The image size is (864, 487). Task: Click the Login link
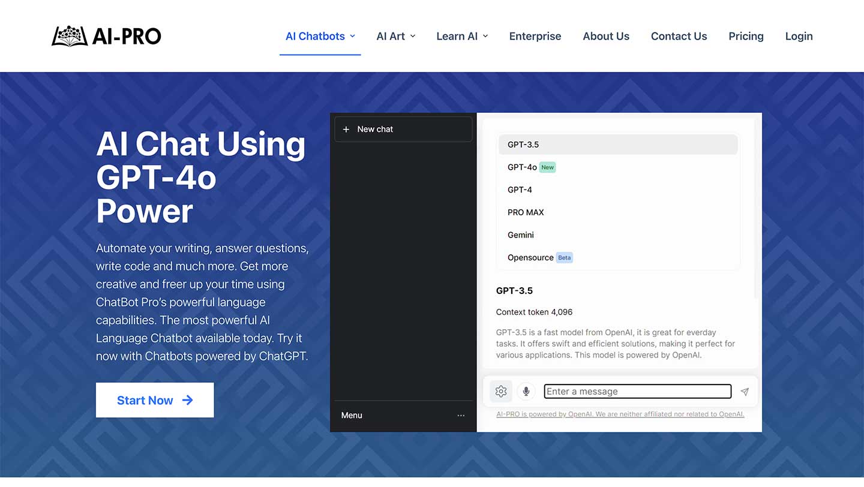pos(799,36)
